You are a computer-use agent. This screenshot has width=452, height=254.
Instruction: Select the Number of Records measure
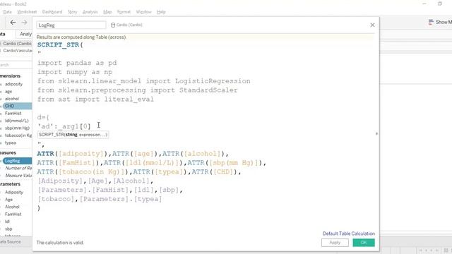pyautogui.click(x=18, y=168)
